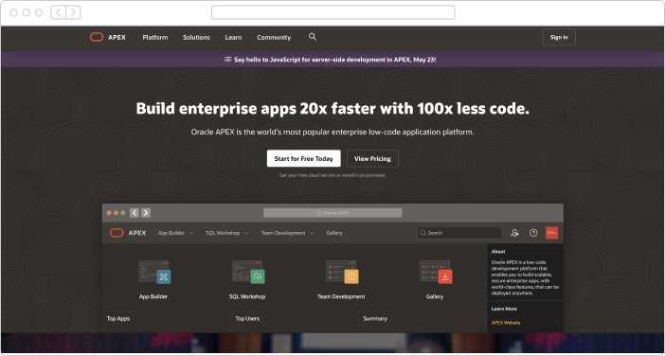Click the chevron next to APEX Website
Viewport: 665px width, 356px height.
tap(557, 323)
